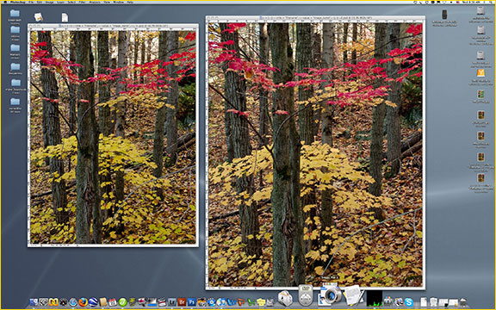Open DVD Player remote icon in Dock
The width and height of the screenshot is (496, 310).
click(306, 294)
